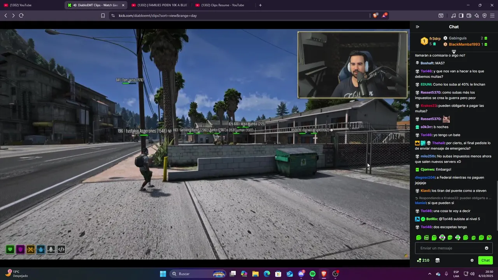Click username Cjomws in chat
The height and width of the screenshot is (280, 498).
coord(428,170)
